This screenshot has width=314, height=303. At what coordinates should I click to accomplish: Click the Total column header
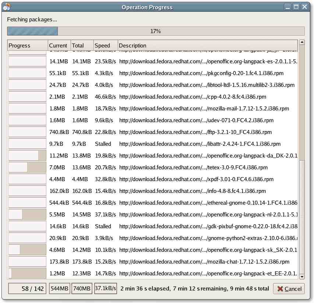click(82, 46)
